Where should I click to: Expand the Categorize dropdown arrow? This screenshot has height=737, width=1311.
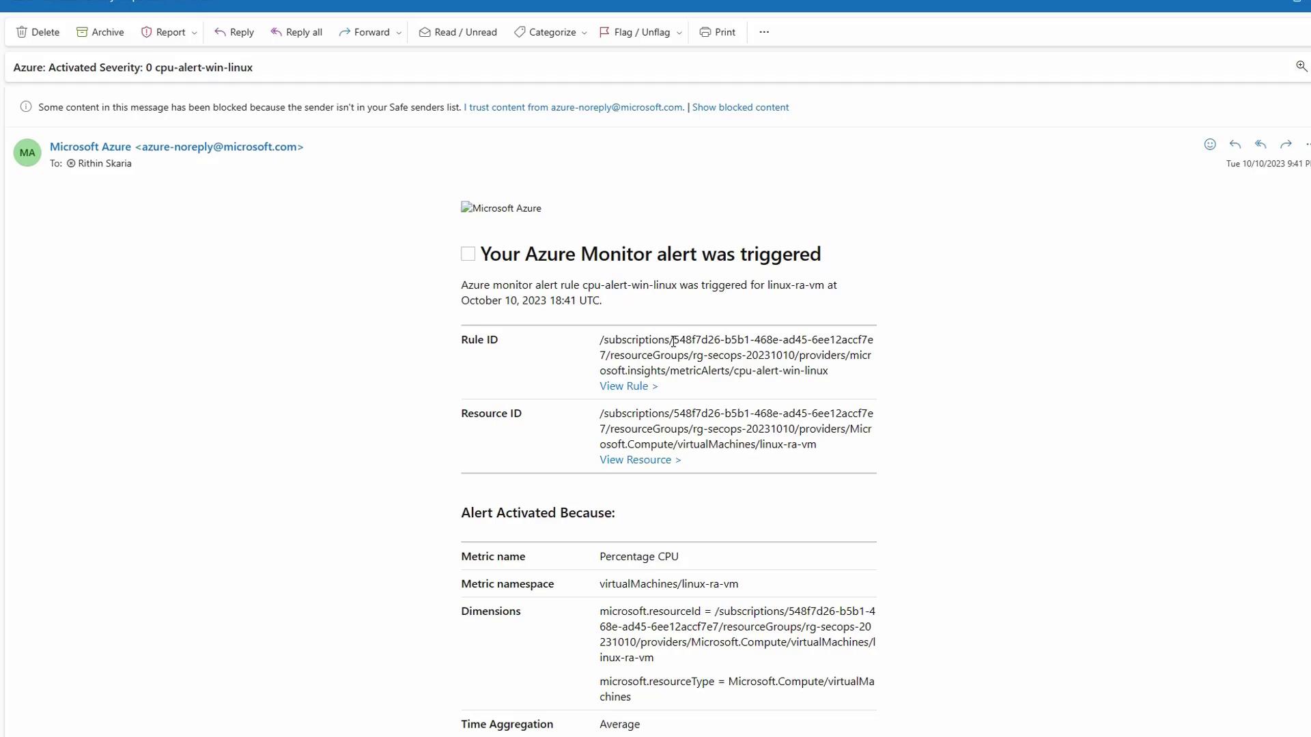click(x=584, y=33)
